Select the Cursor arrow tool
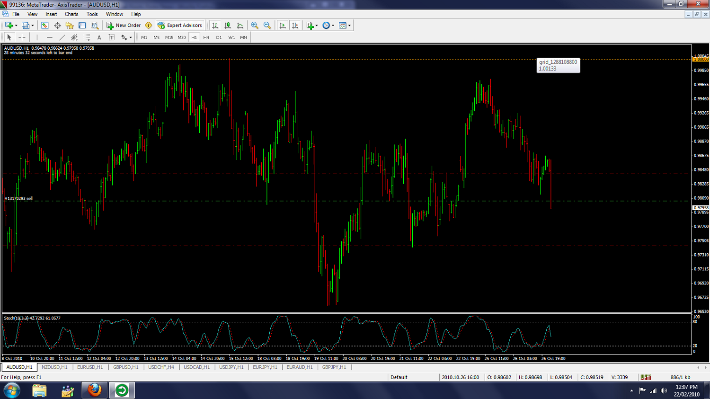The width and height of the screenshot is (710, 399). pyautogui.click(x=9, y=37)
